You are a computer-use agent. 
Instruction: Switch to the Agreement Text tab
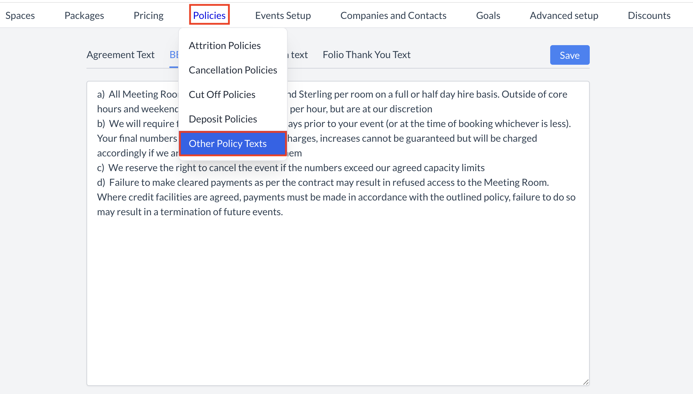[120, 55]
